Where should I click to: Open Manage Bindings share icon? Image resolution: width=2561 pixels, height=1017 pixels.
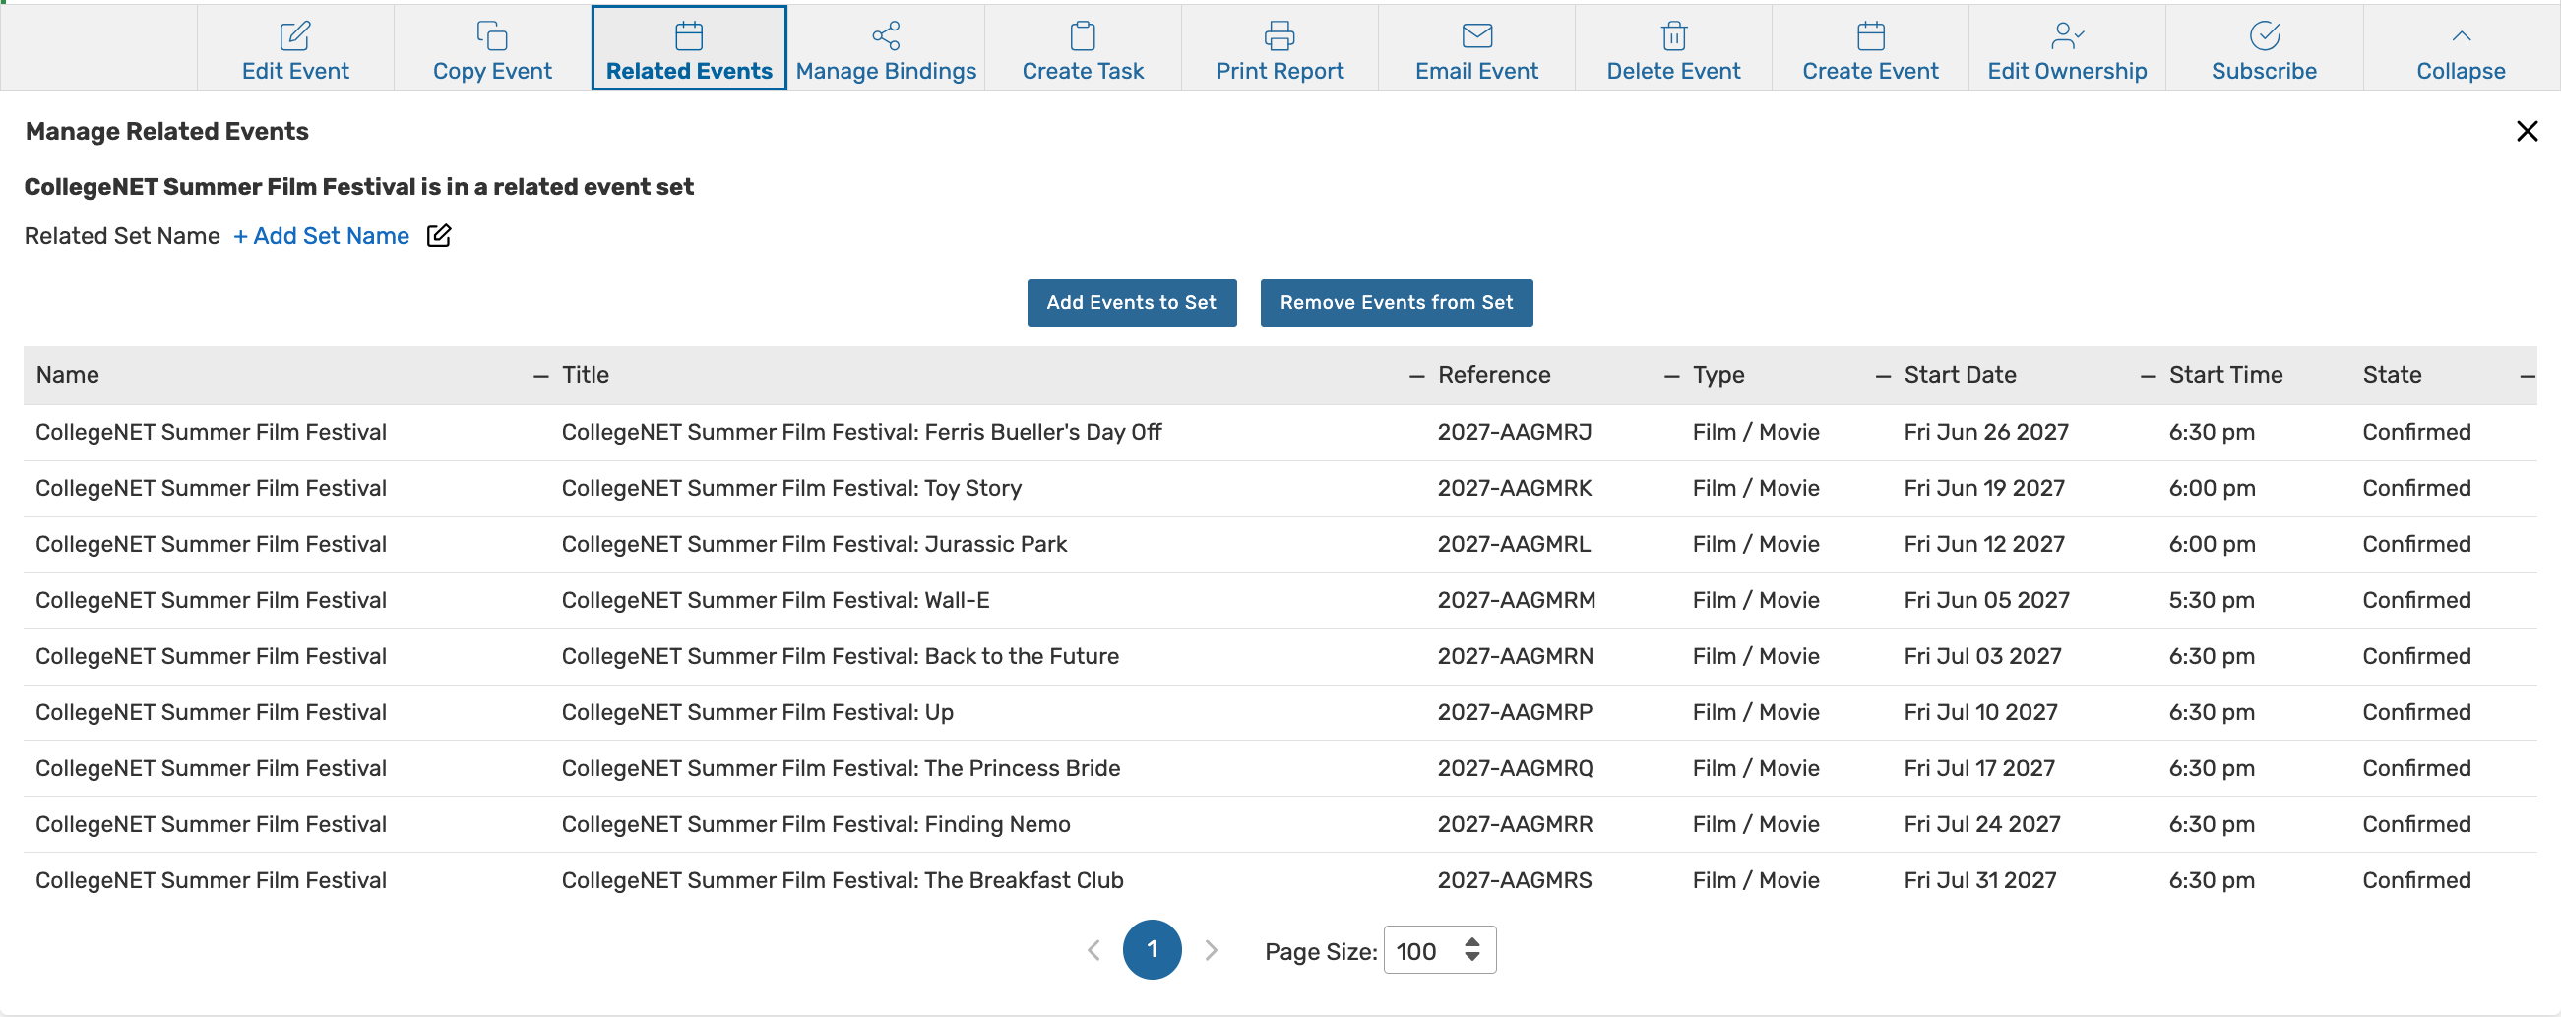[886, 35]
